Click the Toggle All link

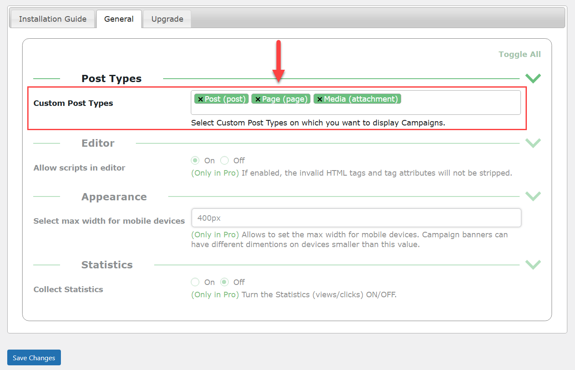point(520,54)
